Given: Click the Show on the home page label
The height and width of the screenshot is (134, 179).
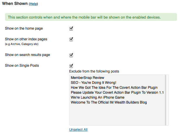Looking at the screenshot, I should pos(24,28).
